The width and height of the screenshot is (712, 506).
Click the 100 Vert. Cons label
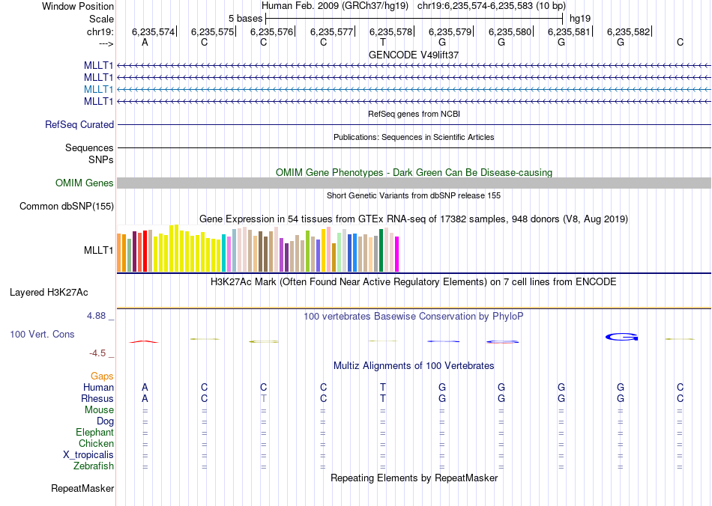pyautogui.click(x=42, y=334)
